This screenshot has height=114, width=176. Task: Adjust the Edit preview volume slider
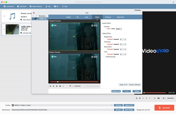pyautogui.click(x=77, y=86)
